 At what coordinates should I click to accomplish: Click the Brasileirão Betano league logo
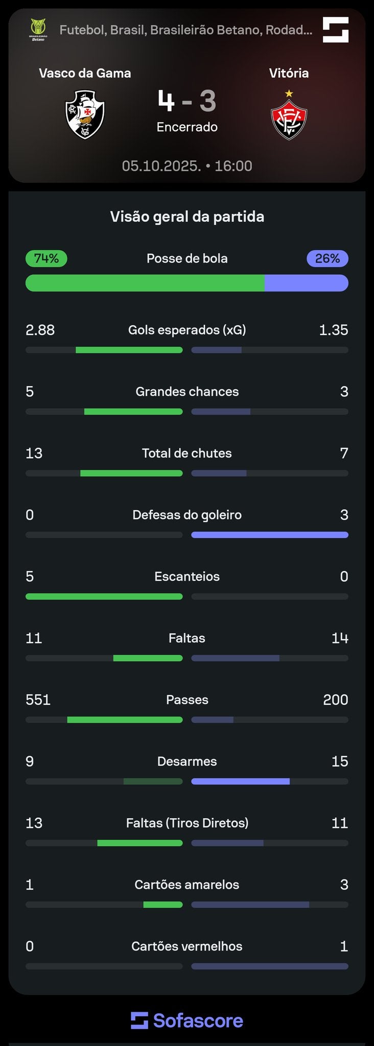38,30
